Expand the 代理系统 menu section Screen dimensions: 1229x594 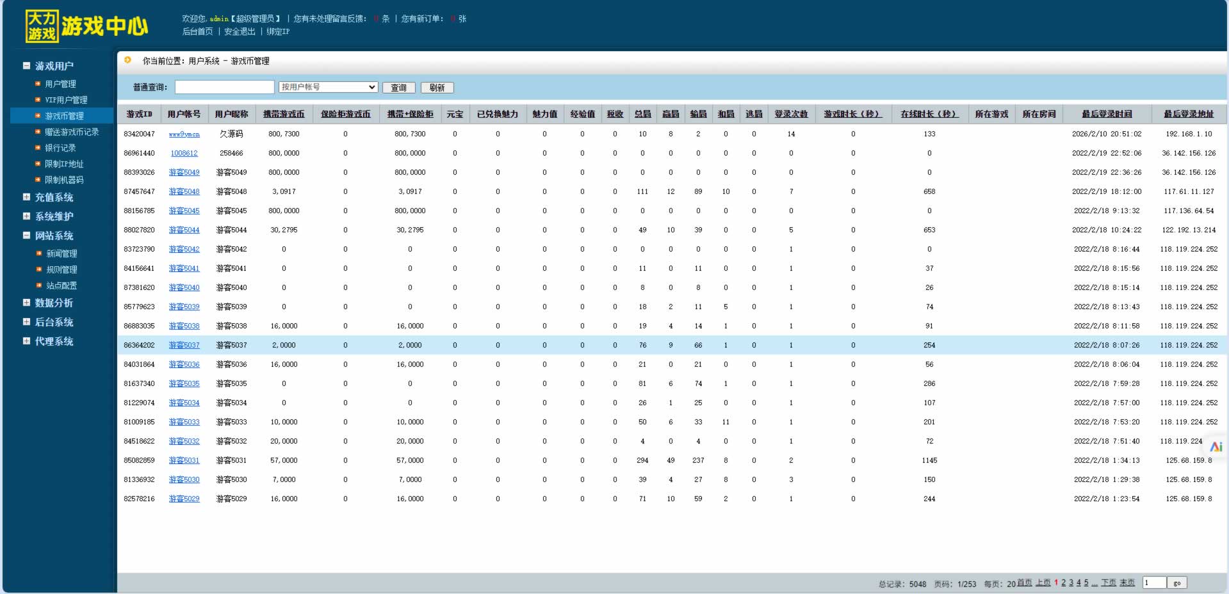pyautogui.click(x=27, y=341)
